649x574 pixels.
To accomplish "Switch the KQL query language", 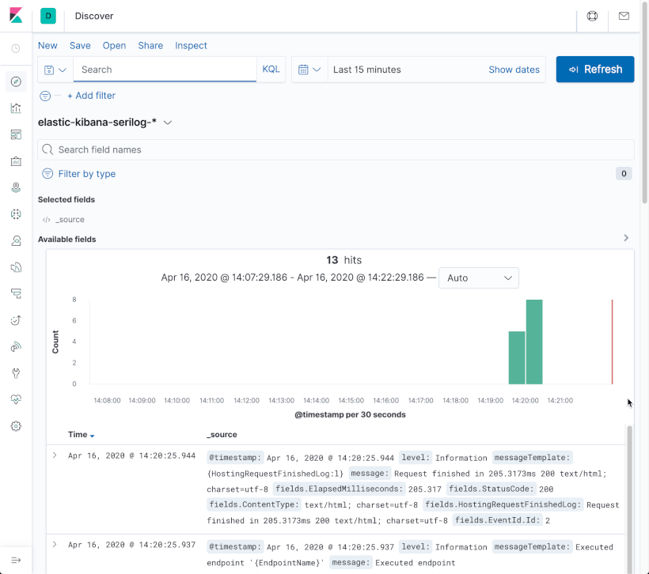I will coord(271,70).
